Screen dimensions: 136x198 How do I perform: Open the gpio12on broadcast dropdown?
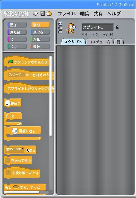pos(15,149)
